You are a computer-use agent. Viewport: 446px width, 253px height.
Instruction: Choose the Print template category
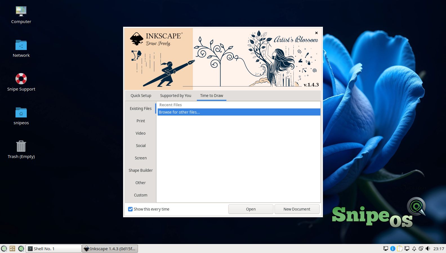(141, 121)
